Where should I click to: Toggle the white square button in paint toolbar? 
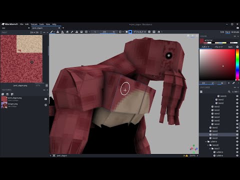[126, 31]
